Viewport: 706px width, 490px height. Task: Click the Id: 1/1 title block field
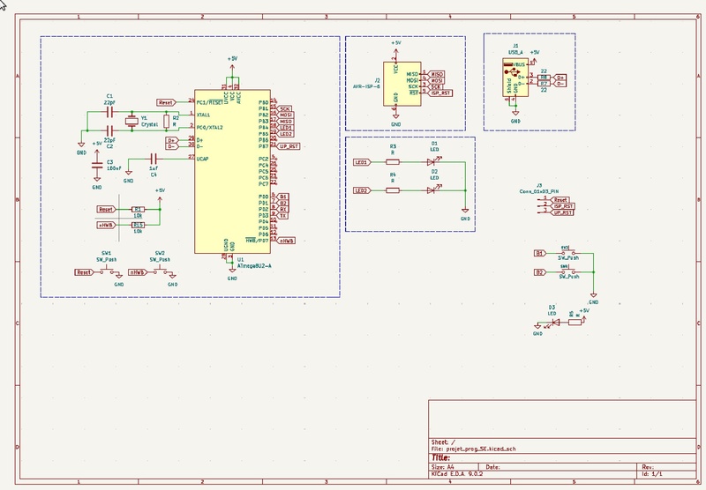pos(652,474)
